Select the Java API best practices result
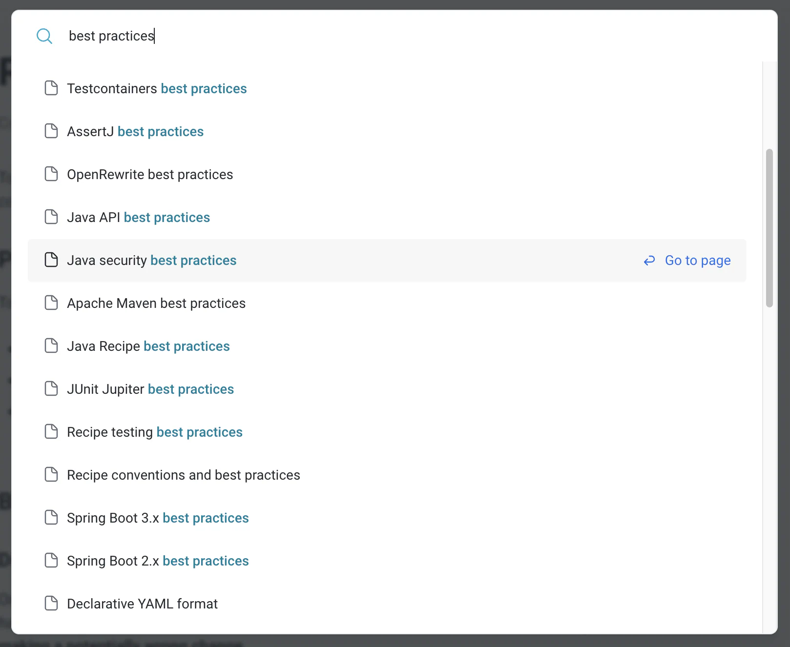Screen dimensions: 790x647 pos(138,217)
